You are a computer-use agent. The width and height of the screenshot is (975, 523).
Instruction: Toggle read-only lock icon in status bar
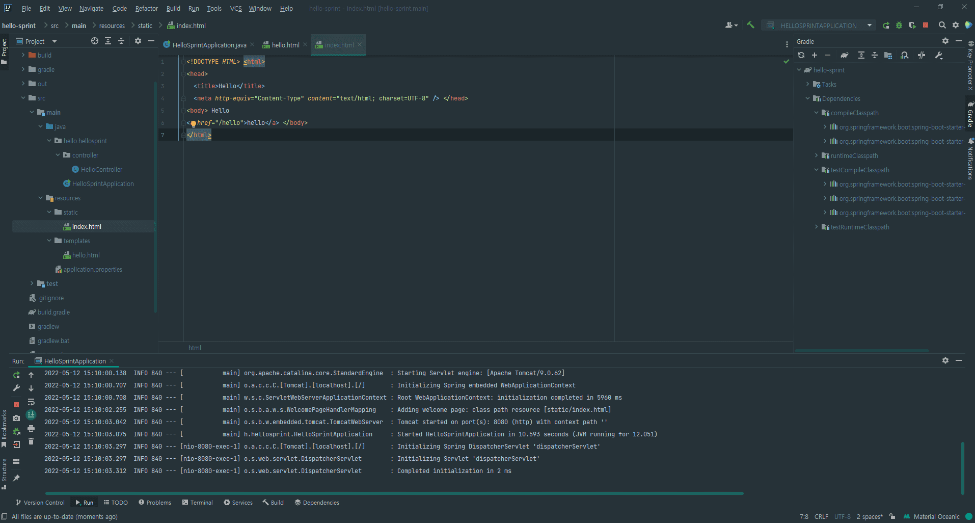(x=892, y=516)
